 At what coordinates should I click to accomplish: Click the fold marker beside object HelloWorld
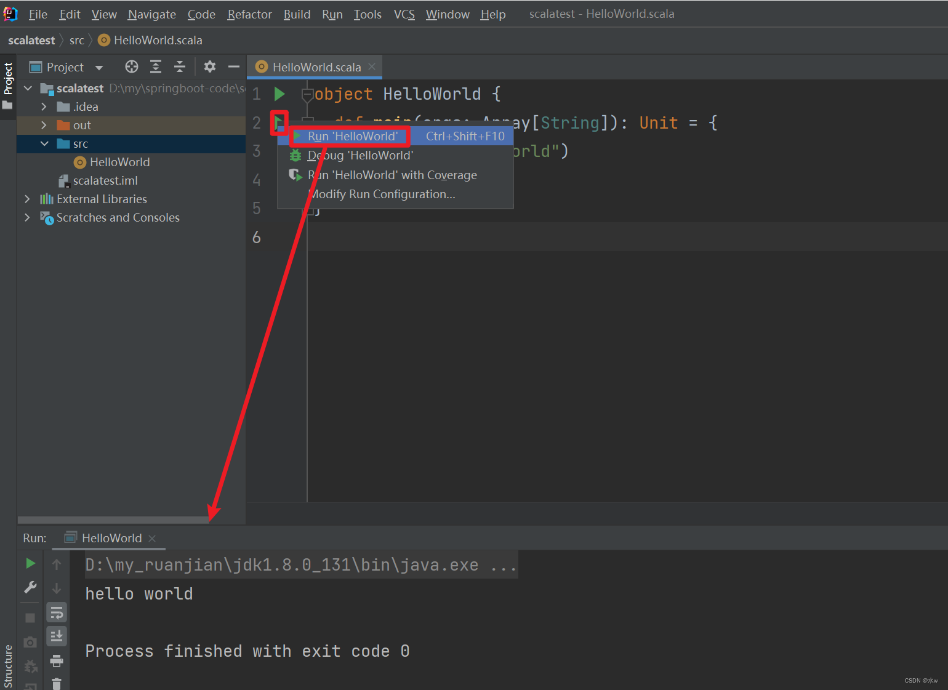tap(307, 94)
